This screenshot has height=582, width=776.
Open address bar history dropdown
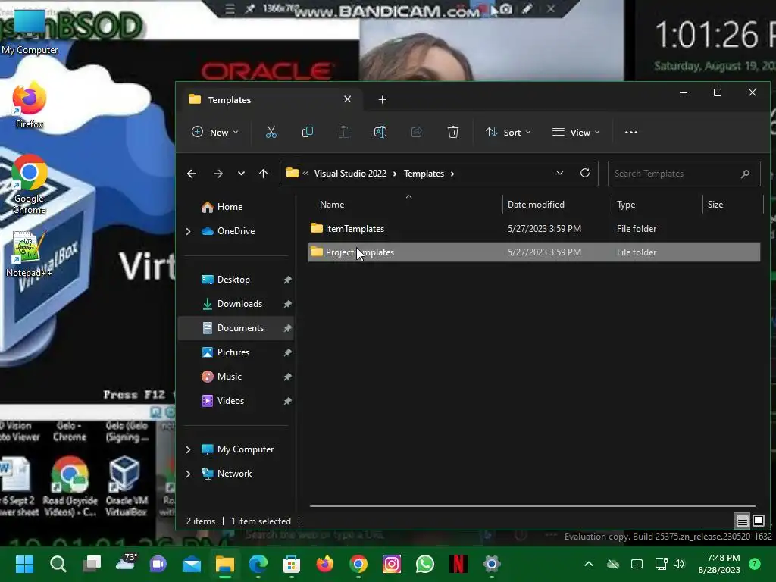560,174
